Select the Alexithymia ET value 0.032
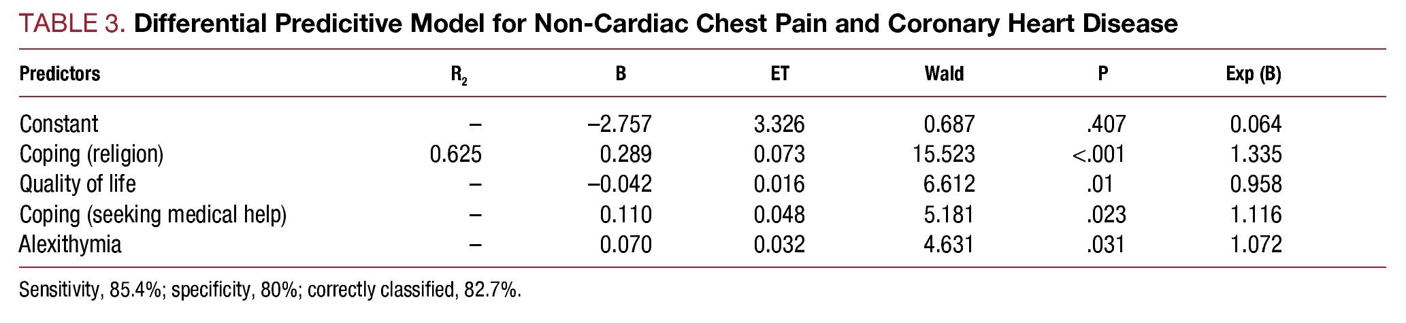1406x323 pixels. 779,245
